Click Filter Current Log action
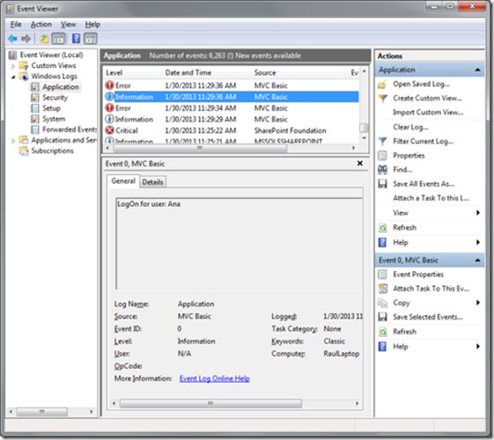 (x=423, y=142)
